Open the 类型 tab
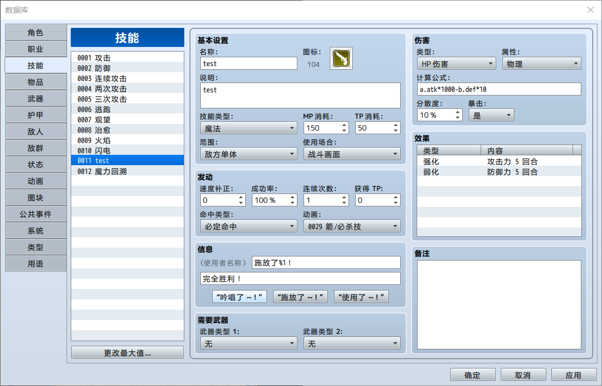The height and width of the screenshot is (386, 602). [36, 247]
